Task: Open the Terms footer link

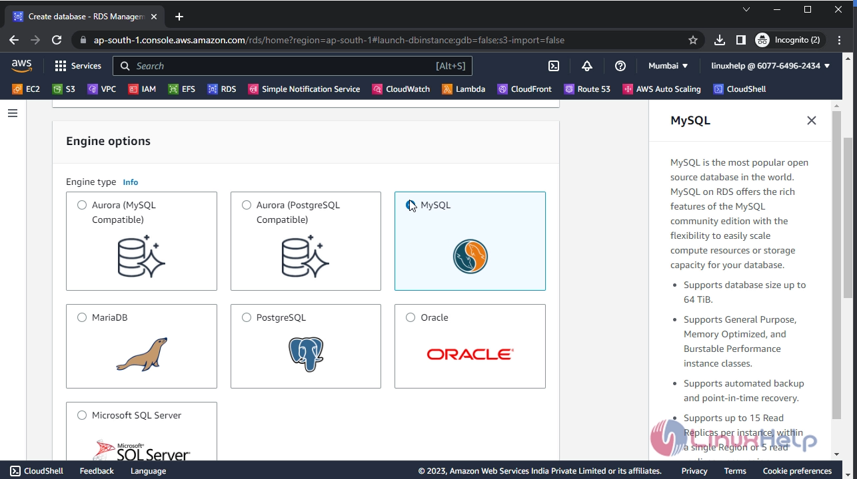Action: coord(735,471)
